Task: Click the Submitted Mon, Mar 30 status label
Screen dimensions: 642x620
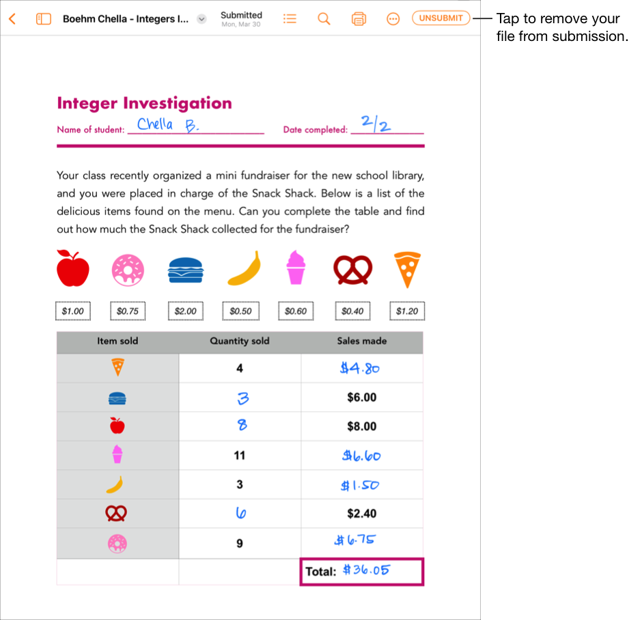Action: point(241,18)
